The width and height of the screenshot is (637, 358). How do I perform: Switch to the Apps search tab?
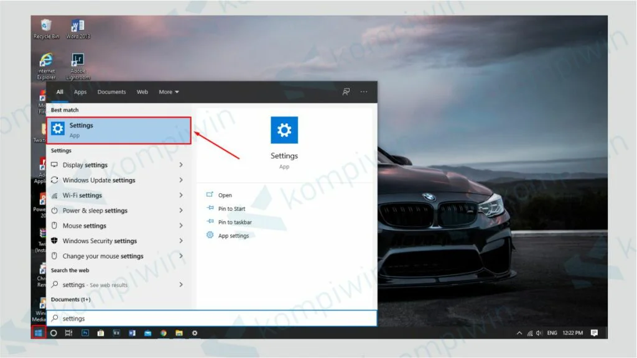80,92
